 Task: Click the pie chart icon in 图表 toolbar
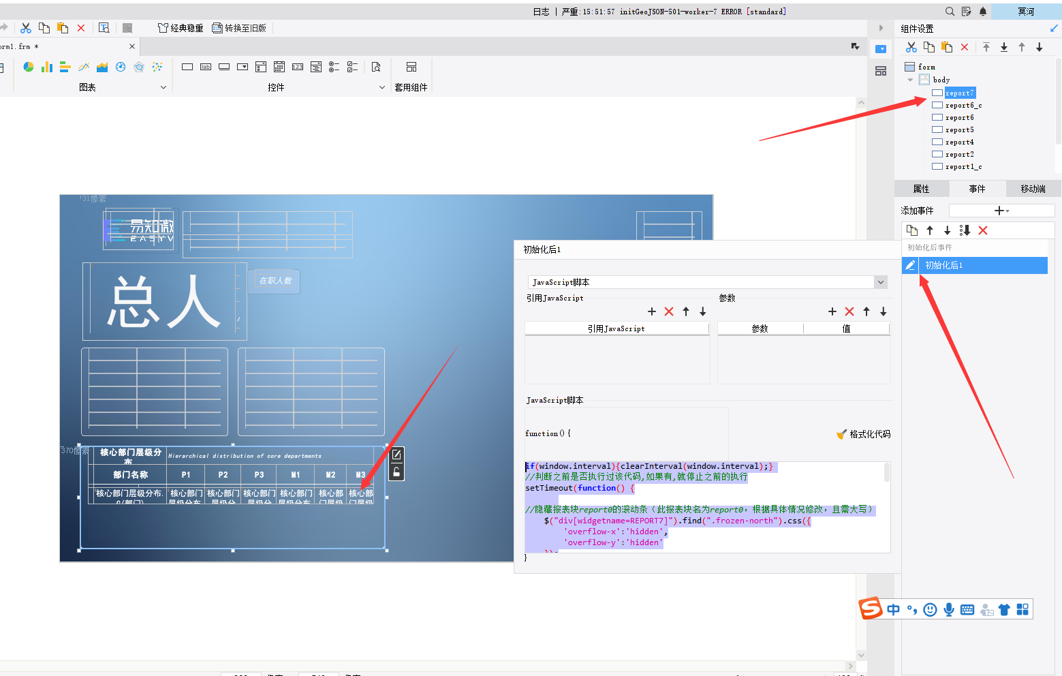29,67
